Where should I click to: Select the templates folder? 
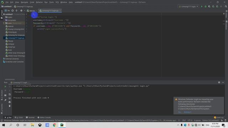point(12,20)
